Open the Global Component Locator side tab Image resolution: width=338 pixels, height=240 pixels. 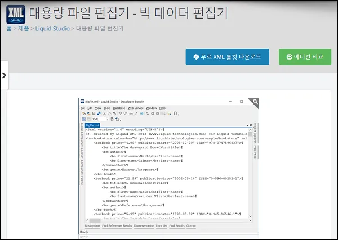point(82,141)
